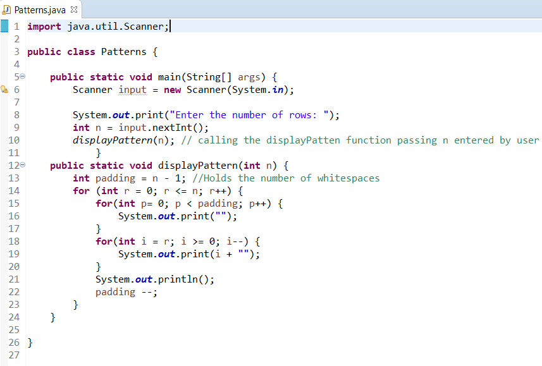Image resolution: width=542 pixels, height=366 pixels.
Task: Click the quick-fix lightbulb icon beside line 6
Action: tap(4, 89)
